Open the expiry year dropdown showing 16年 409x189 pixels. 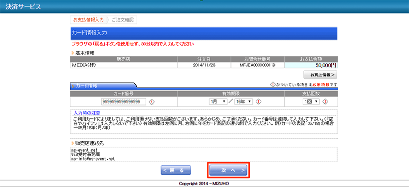(x=243, y=101)
